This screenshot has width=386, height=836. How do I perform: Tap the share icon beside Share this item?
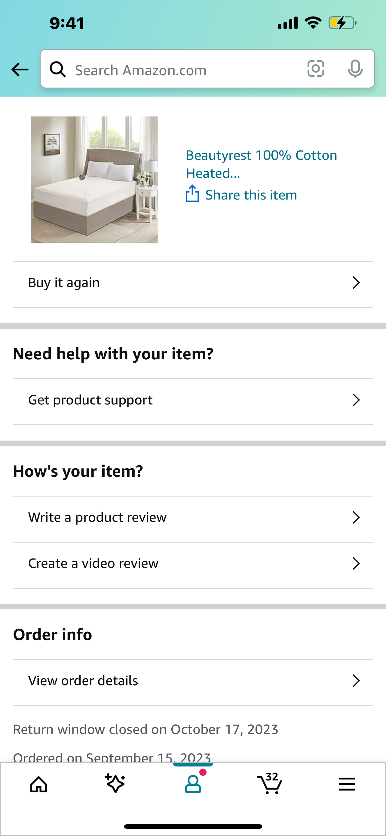tap(192, 194)
